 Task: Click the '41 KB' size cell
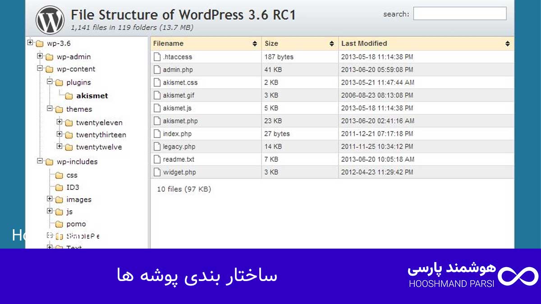(273, 70)
